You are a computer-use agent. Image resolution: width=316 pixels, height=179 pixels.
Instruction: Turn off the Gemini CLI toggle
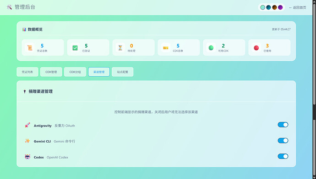(283, 141)
